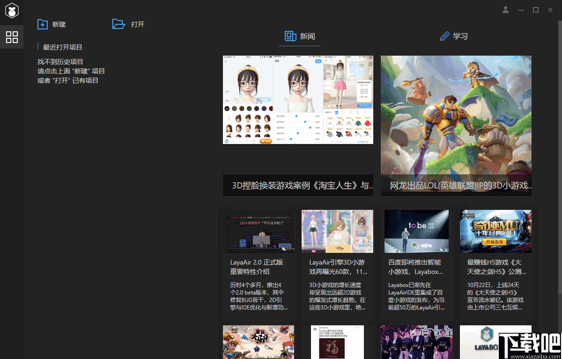Viewport: 562px width, 359px height.
Task: Switch to the 学习 tab
Action: coord(454,36)
